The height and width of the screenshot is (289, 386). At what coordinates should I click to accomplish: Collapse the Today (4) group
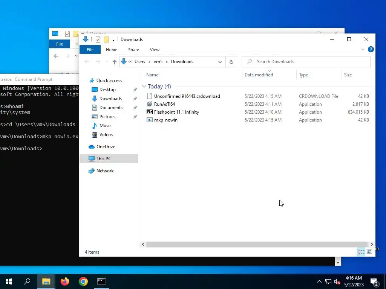click(144, 87)
